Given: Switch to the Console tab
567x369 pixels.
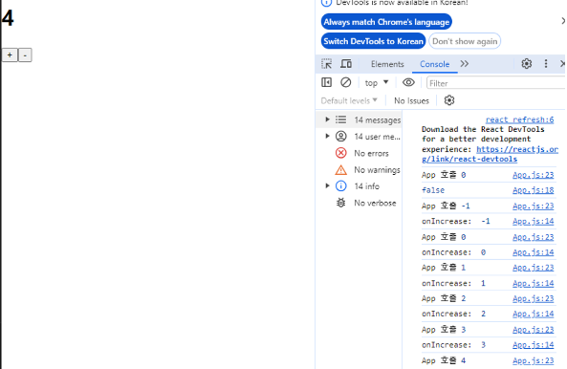Looking at the screenshot, I should pyautogui.click(x=434, y=64).
